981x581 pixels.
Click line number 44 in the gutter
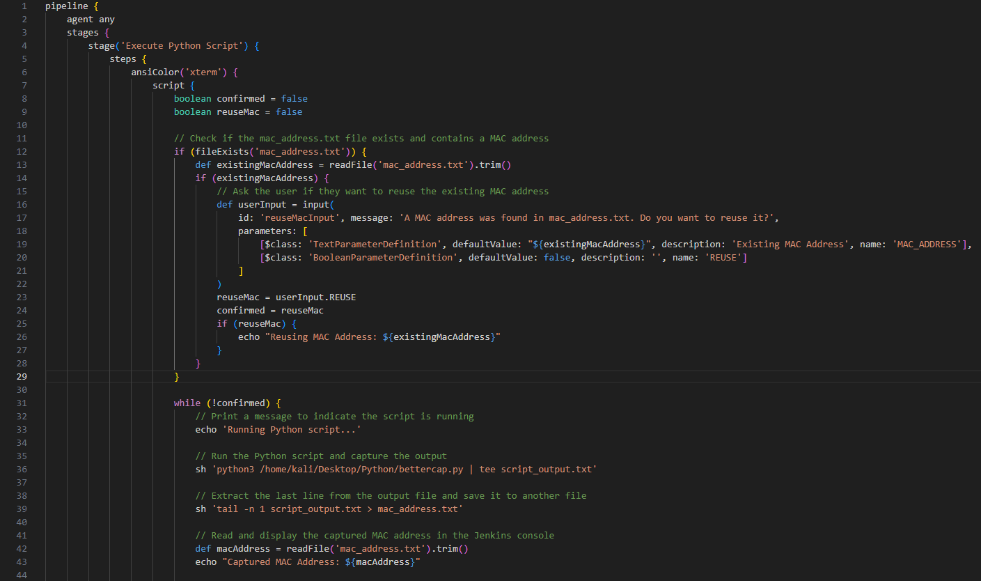click(22, 575)
